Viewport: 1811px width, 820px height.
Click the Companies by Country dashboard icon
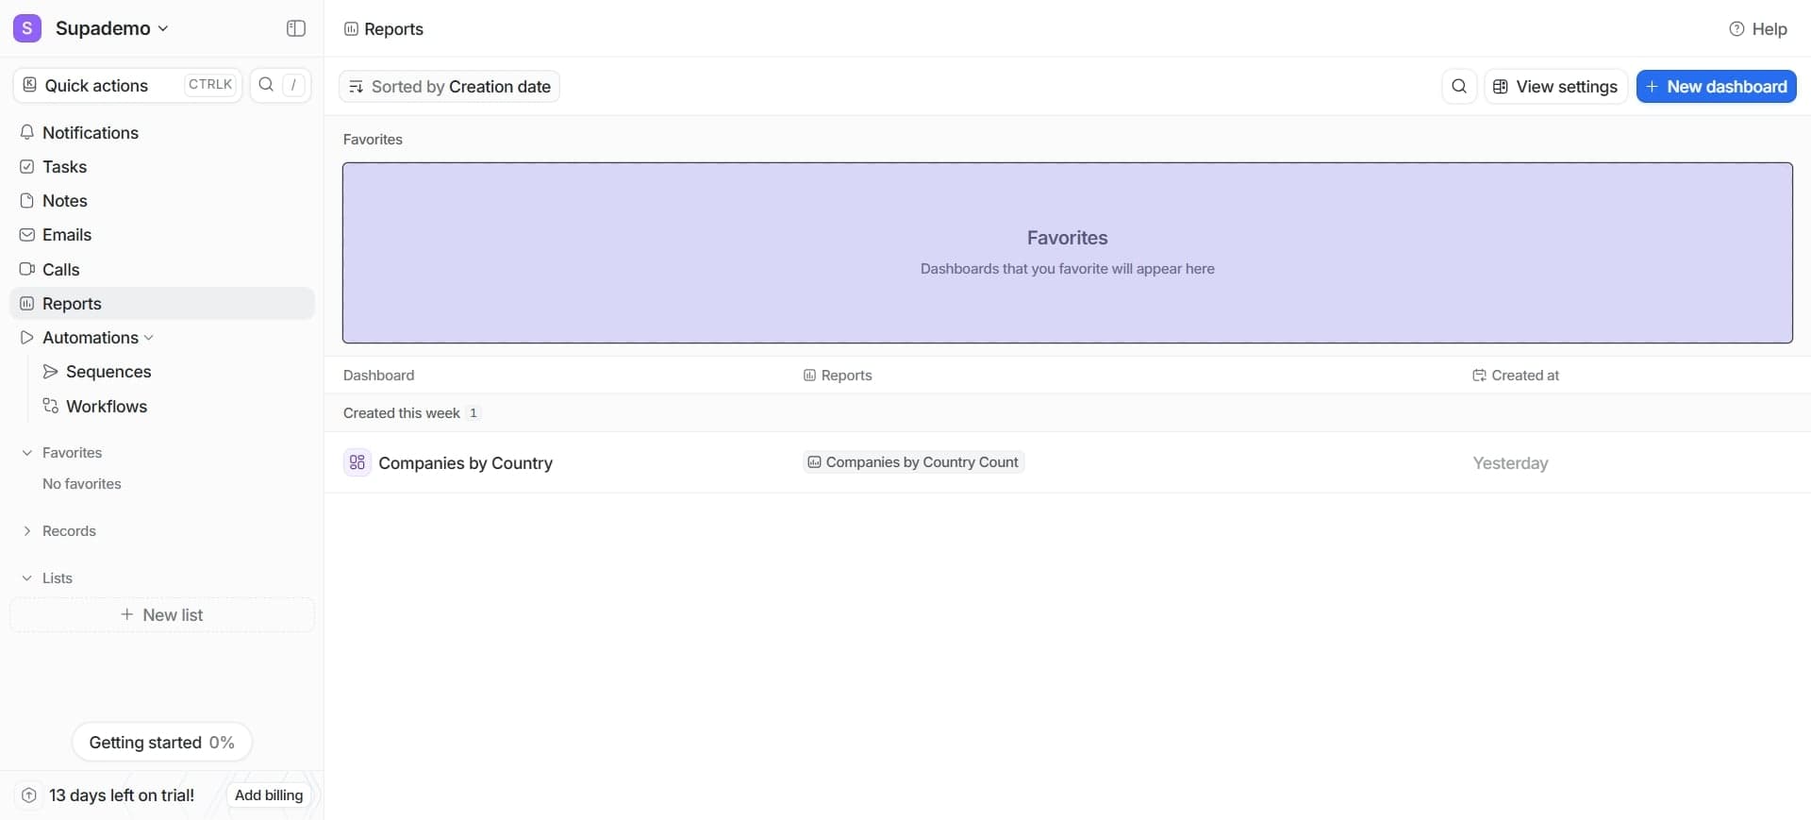tap(357, 462)
